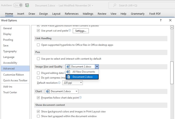
Task: Click the scrollbar up arrow
Action: click(172, 27)
